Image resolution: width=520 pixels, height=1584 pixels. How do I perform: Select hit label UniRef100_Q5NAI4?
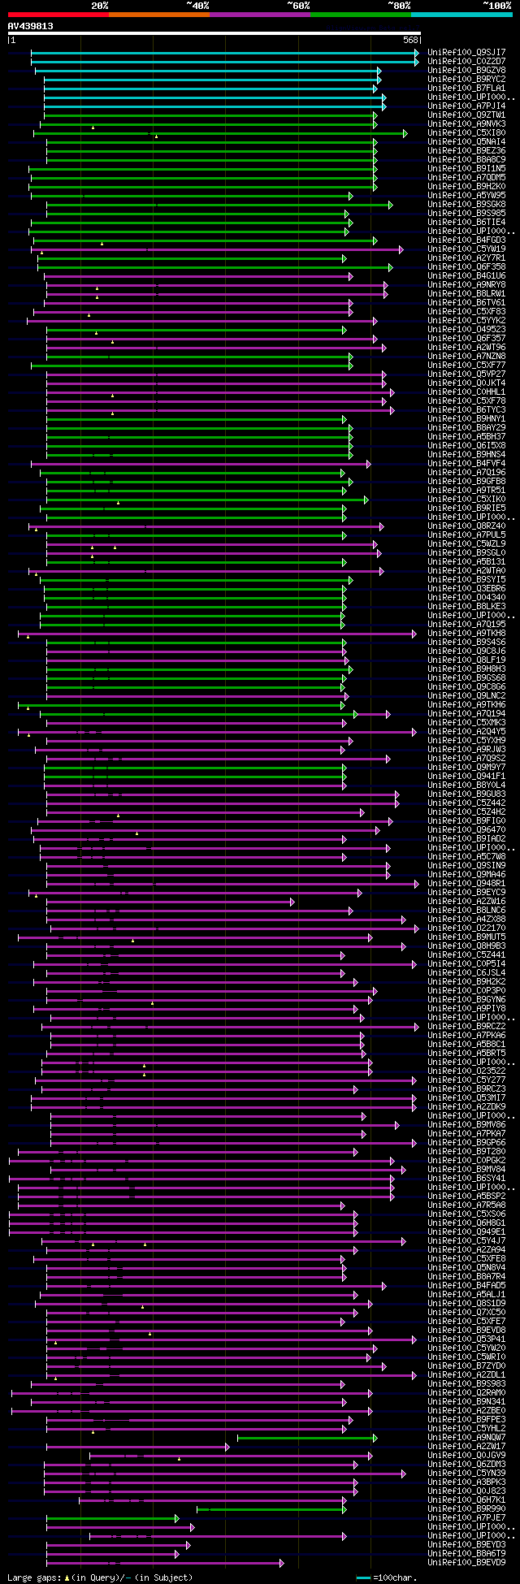(x=466, y=141)
